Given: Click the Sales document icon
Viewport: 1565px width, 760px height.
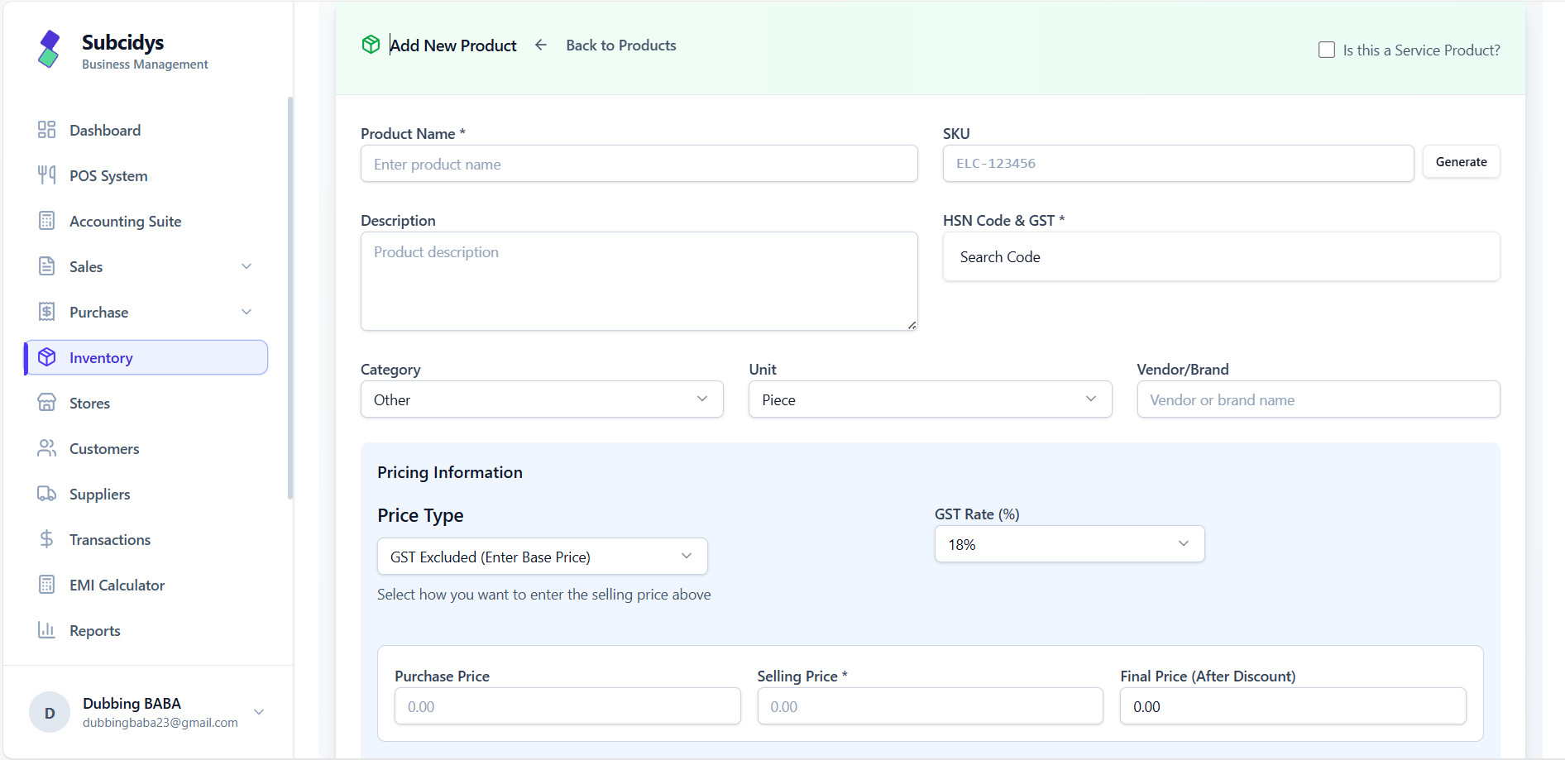Looking at the screenshot, I should [46, 266].
